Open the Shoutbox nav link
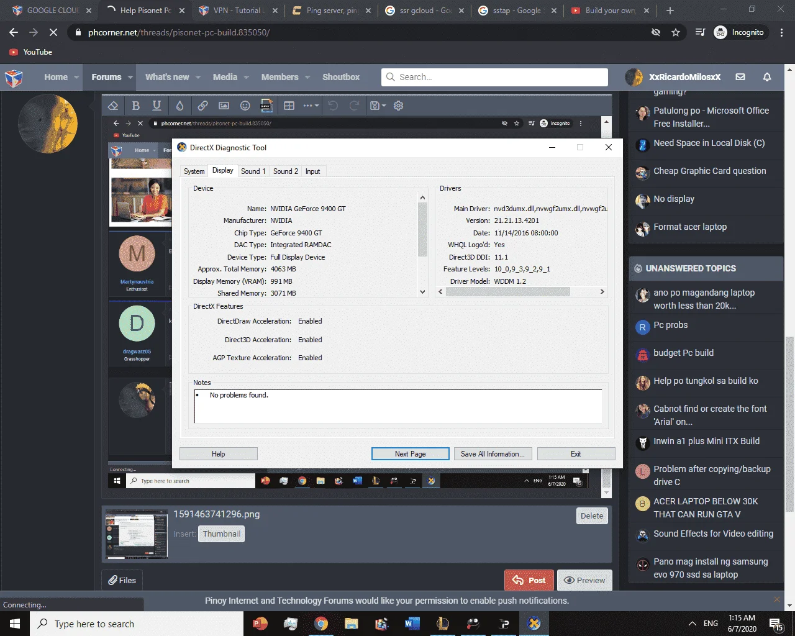795x636 pixels. [341, 77]
